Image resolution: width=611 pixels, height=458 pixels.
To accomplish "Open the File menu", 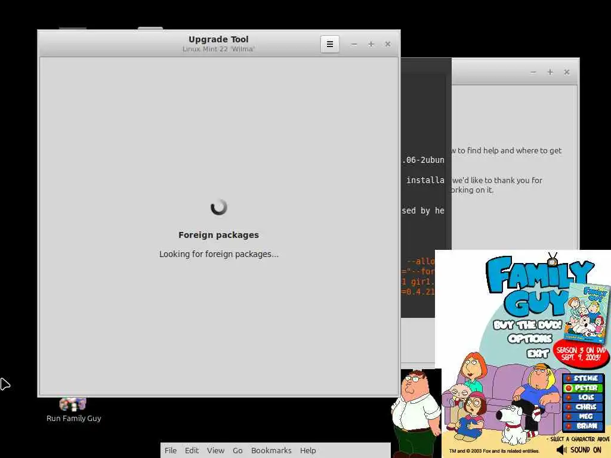I will pyautogui.click(x=170, y=450).
